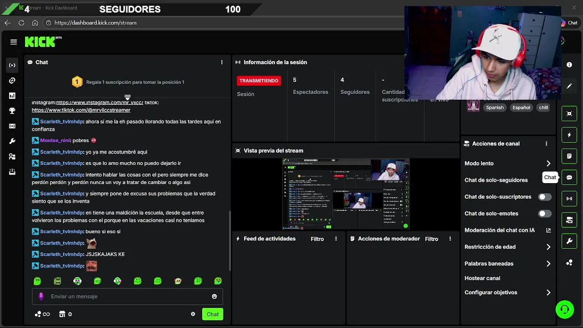Reload the browser page
This screenshot has height=328, width=583.
point(21,23)
